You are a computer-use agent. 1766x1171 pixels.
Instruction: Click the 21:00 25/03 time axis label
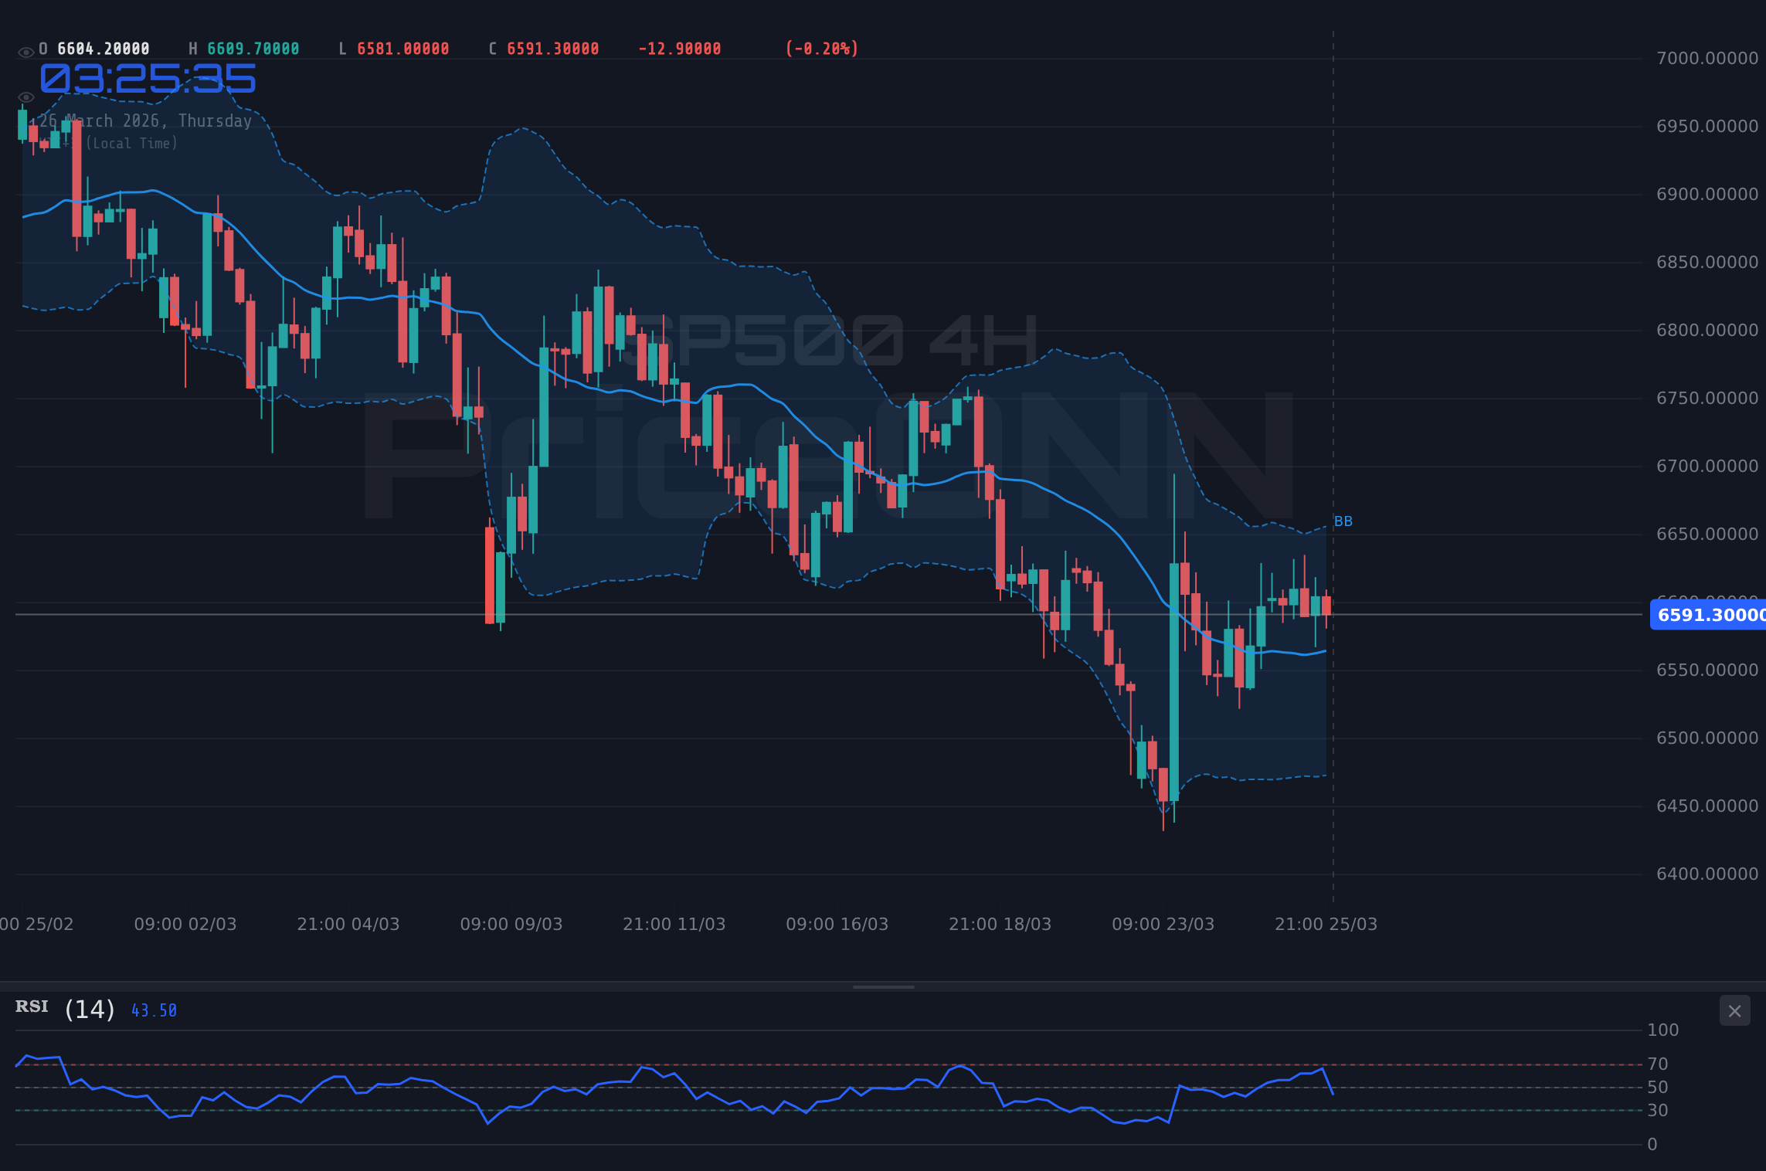click(1324, 924)
